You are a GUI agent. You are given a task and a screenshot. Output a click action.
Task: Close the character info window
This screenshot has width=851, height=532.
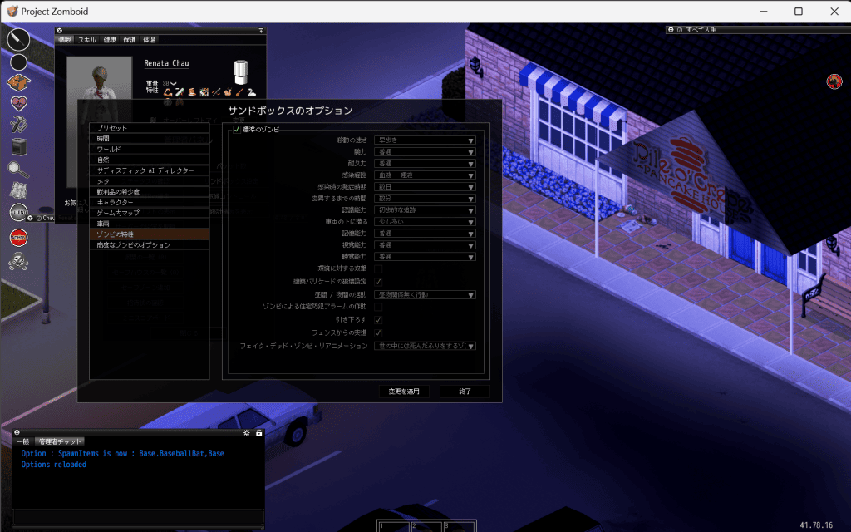(x=59, y=31)
